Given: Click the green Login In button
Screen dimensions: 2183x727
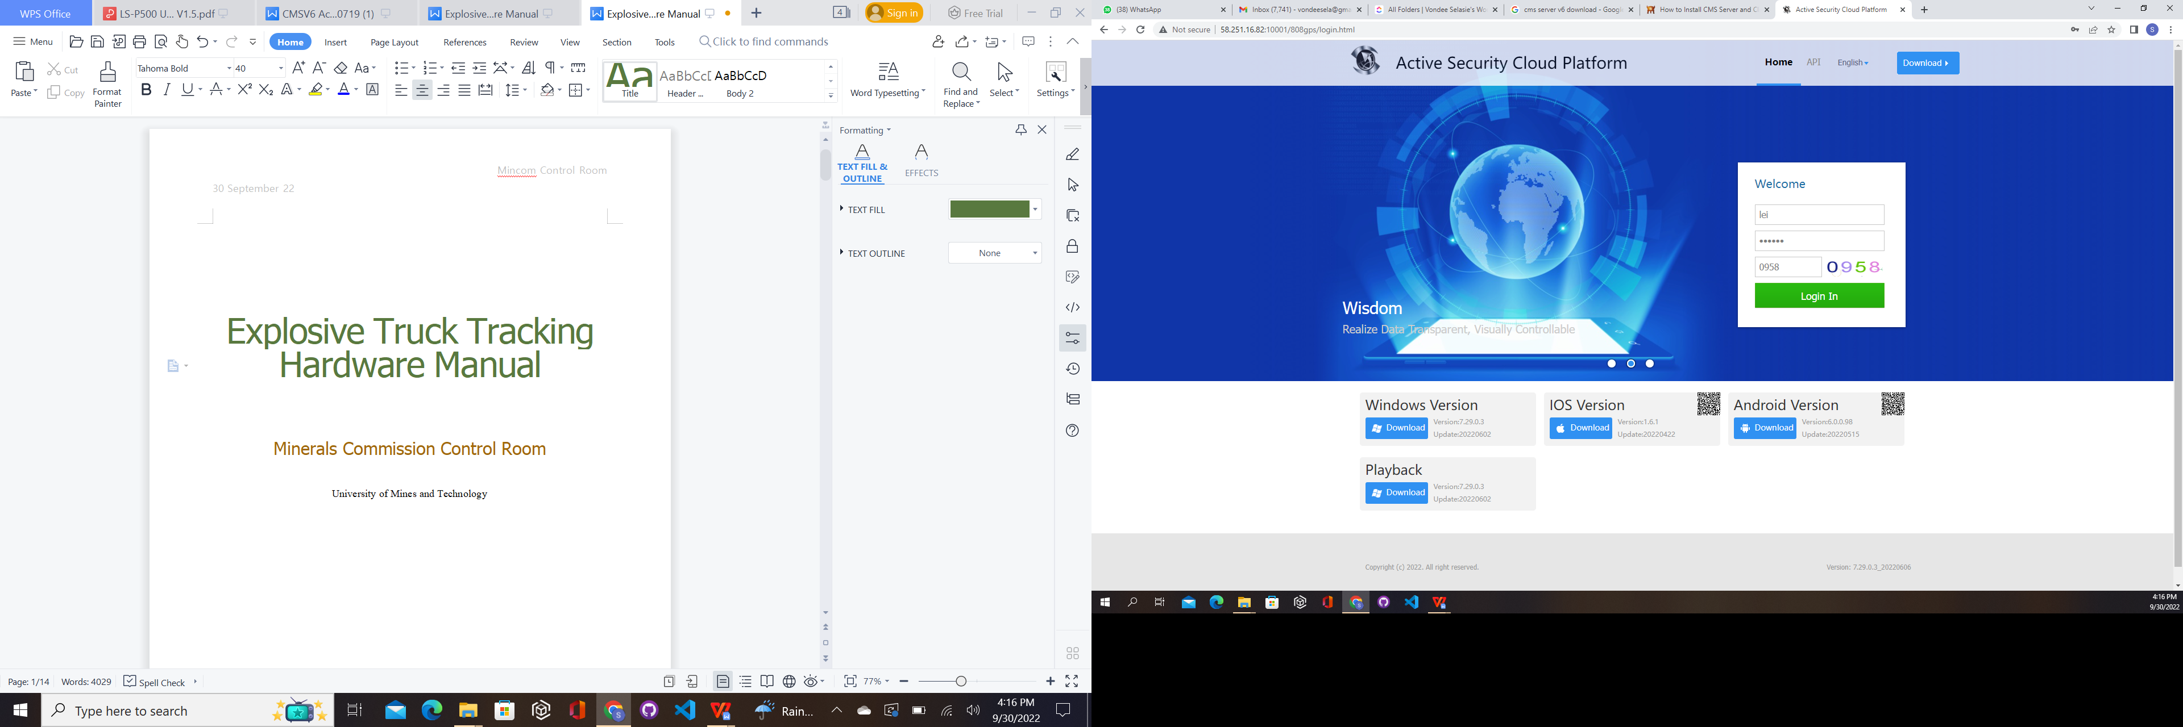Looking at the screenshot, I should tap(1819, 296).
